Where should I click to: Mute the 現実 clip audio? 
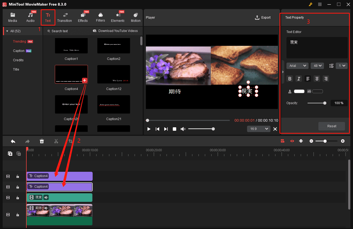point(46,197)
